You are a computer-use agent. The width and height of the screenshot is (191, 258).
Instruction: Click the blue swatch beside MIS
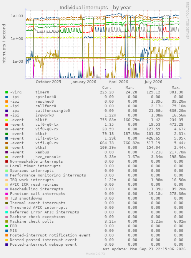point(7,231)
